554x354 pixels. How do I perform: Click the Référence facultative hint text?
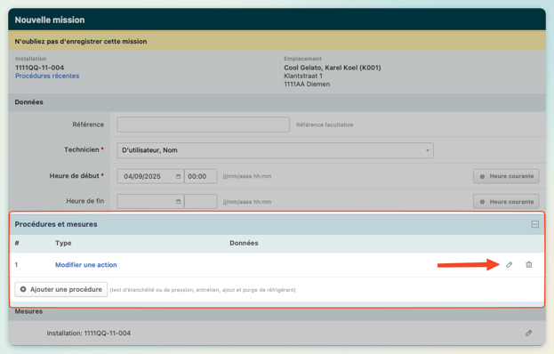[x=325, y=125]
